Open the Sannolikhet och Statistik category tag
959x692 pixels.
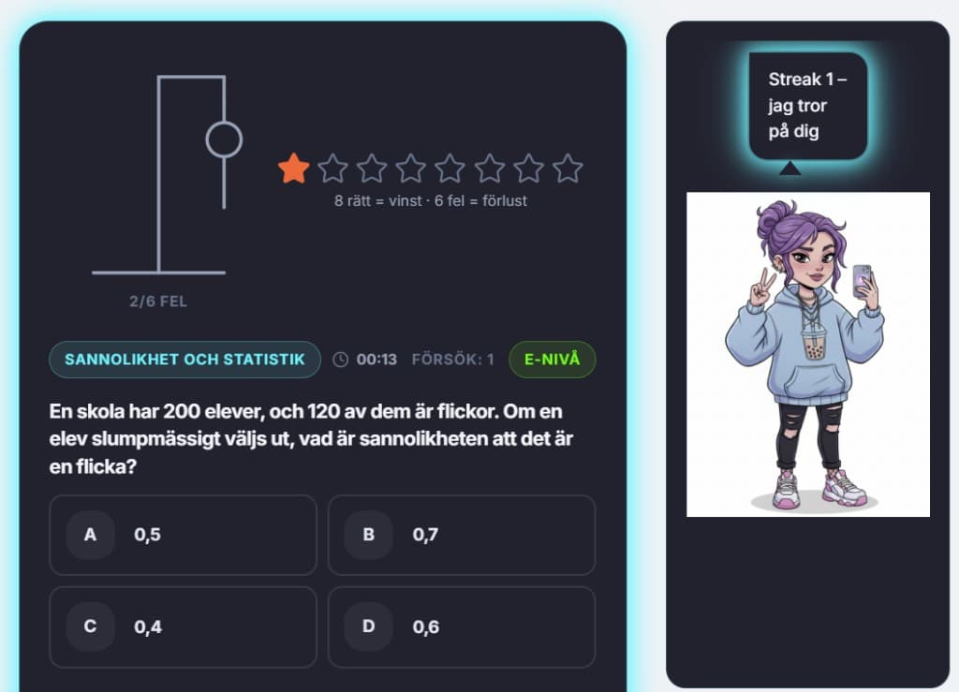coord(184,360)
